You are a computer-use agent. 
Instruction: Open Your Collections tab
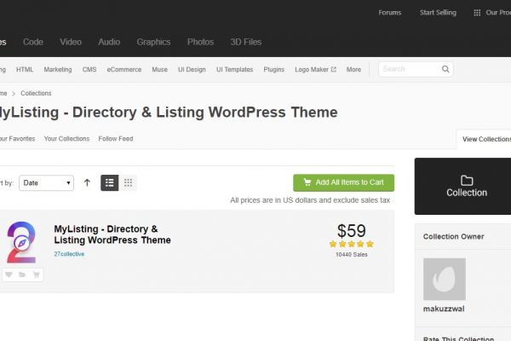pyautogui.click(x=66, y=139)
